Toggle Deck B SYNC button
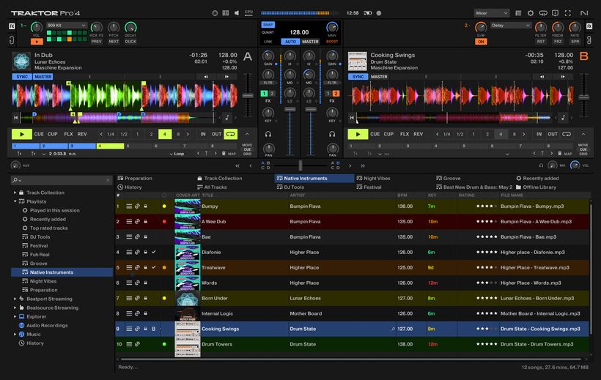This screenshot has height=380, width=601. pos(358,77)
